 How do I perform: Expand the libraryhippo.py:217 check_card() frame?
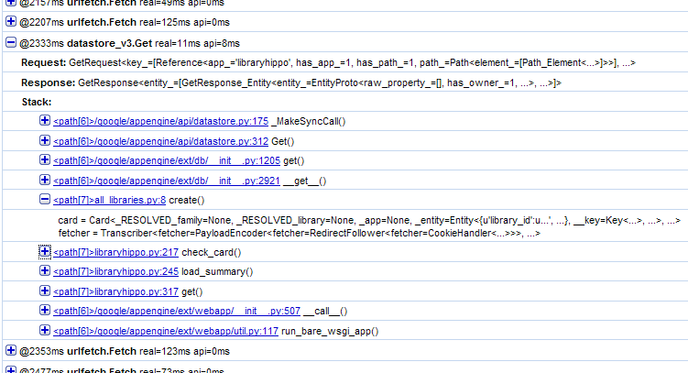pos(45,251)
